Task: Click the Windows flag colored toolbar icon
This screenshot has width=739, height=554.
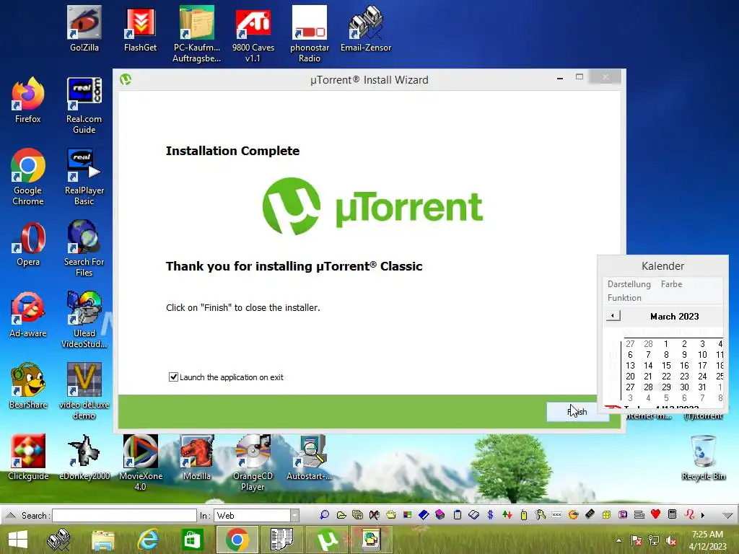Action: 407,515
